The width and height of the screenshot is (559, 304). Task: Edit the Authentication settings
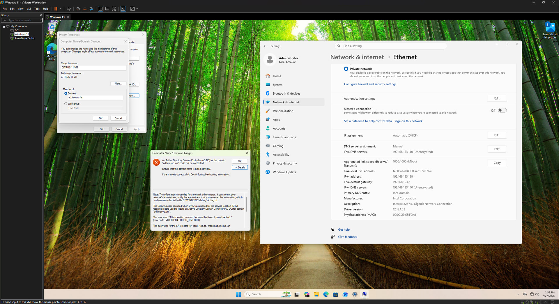click(497, 98)
